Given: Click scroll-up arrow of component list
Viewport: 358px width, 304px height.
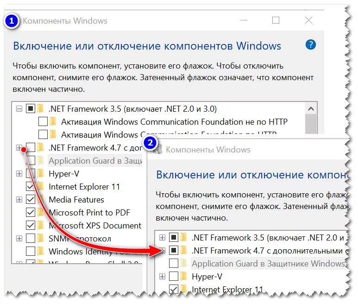Looking at the screenshot, I should [x=311, y=109].
